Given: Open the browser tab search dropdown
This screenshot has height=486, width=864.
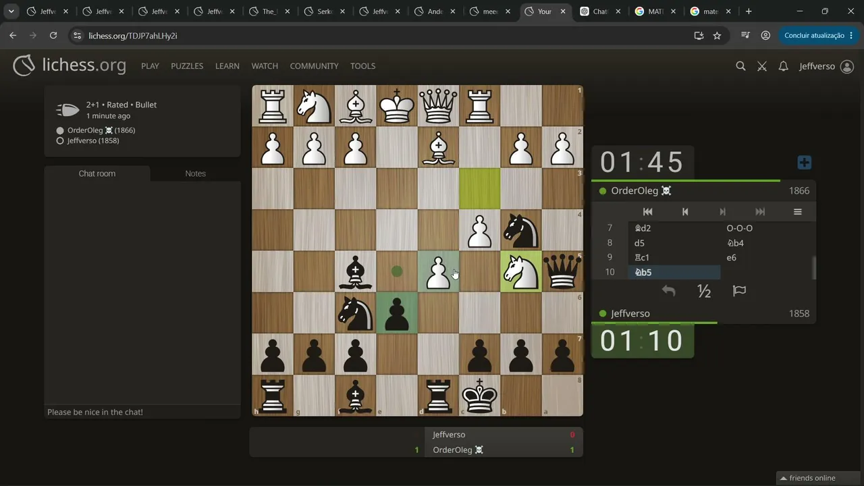Looking at the screenshot, I should coord(11,11).
